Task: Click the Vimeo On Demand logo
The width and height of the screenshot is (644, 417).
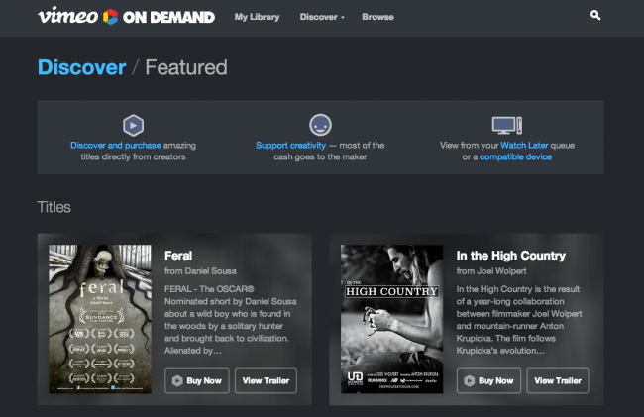Action: click(126, 16)
